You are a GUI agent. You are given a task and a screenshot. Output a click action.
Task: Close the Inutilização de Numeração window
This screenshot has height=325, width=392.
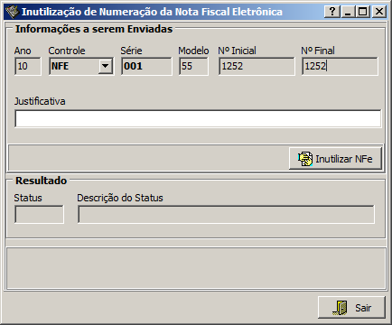379,12
